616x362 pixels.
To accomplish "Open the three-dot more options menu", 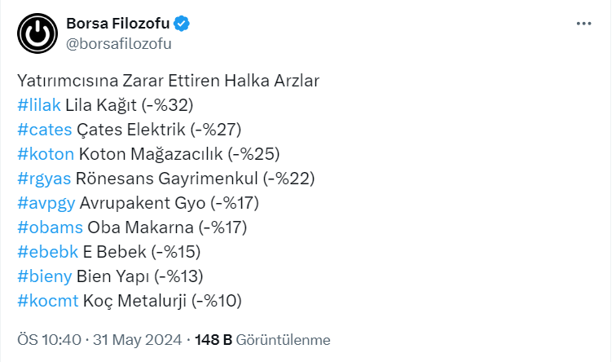I will pyautogui.click(x=583, y=24).
